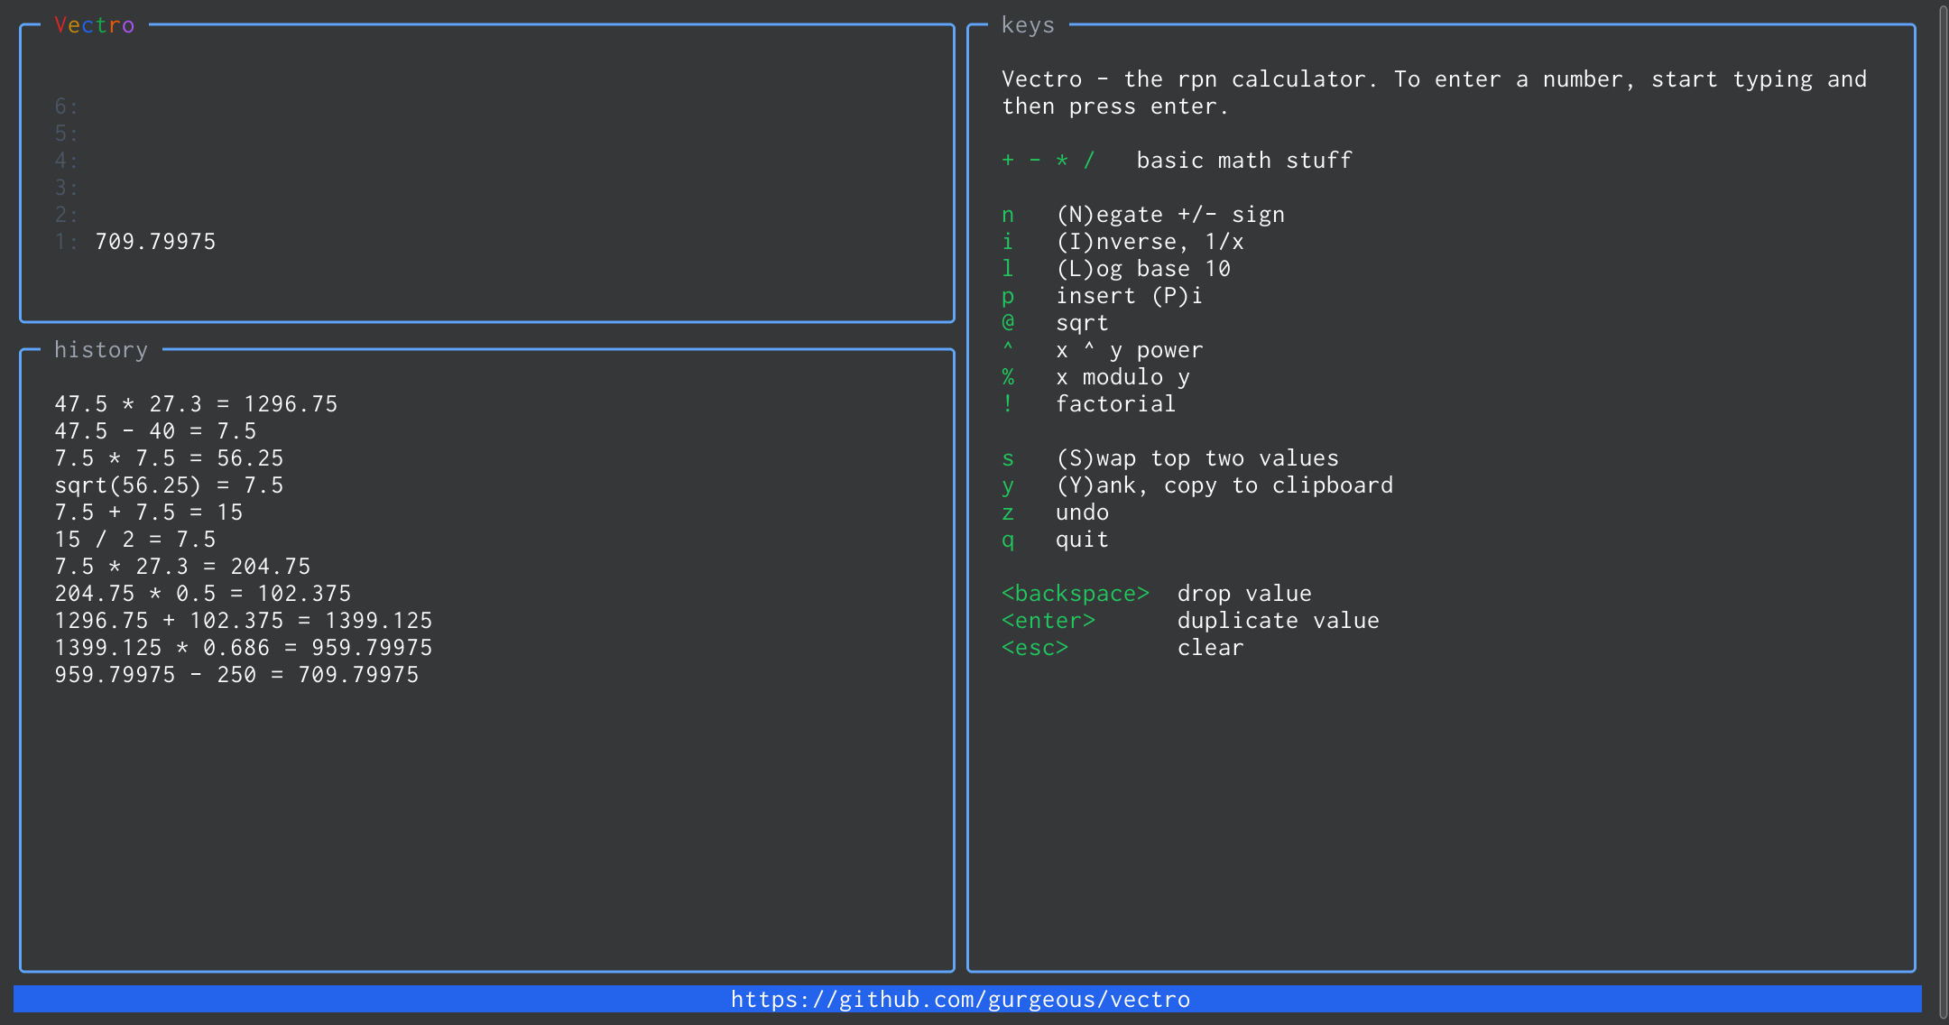Click the clear description
The height and width of the screenshot is (1025, 1949).
point(1211,648)
